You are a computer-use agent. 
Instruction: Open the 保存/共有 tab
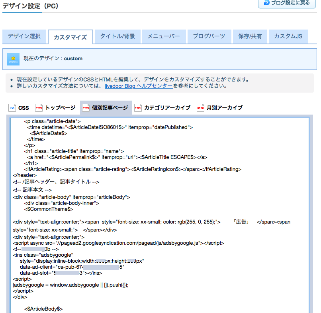tap(250, 36)
